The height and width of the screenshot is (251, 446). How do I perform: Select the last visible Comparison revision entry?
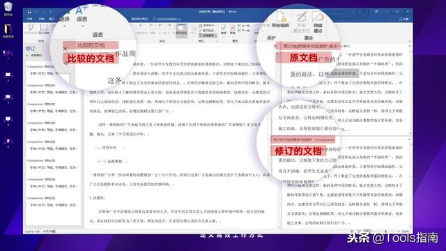[52, 201]
